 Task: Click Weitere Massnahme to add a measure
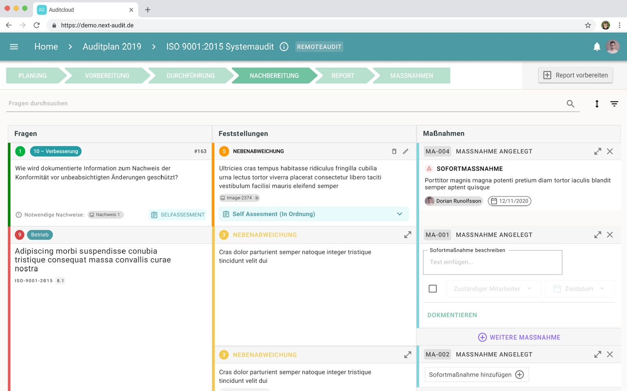tap(519, 337)
